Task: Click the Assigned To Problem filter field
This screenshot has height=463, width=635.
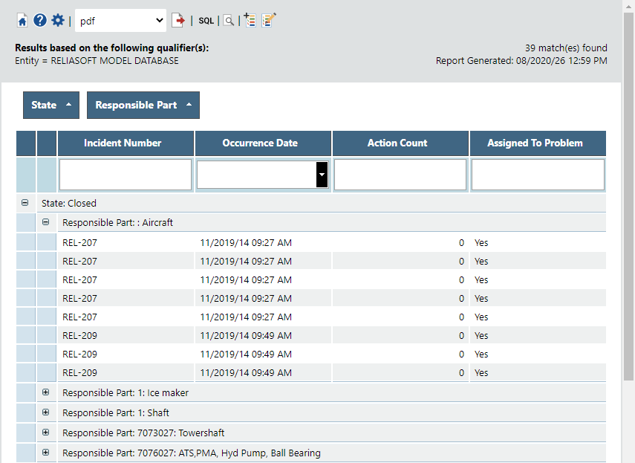Action: pyautogui.click(x=538, y=175)
